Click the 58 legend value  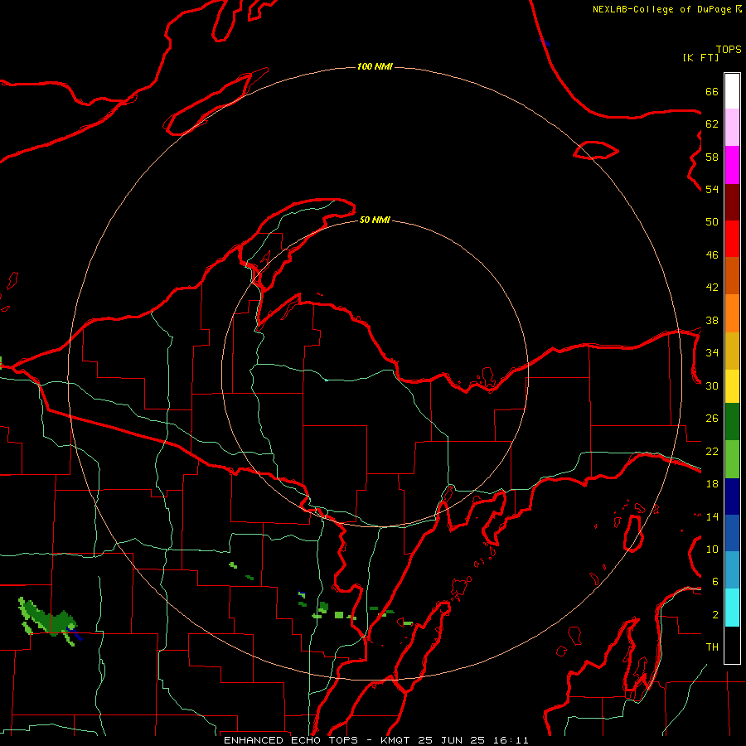[x=712, y=157]
